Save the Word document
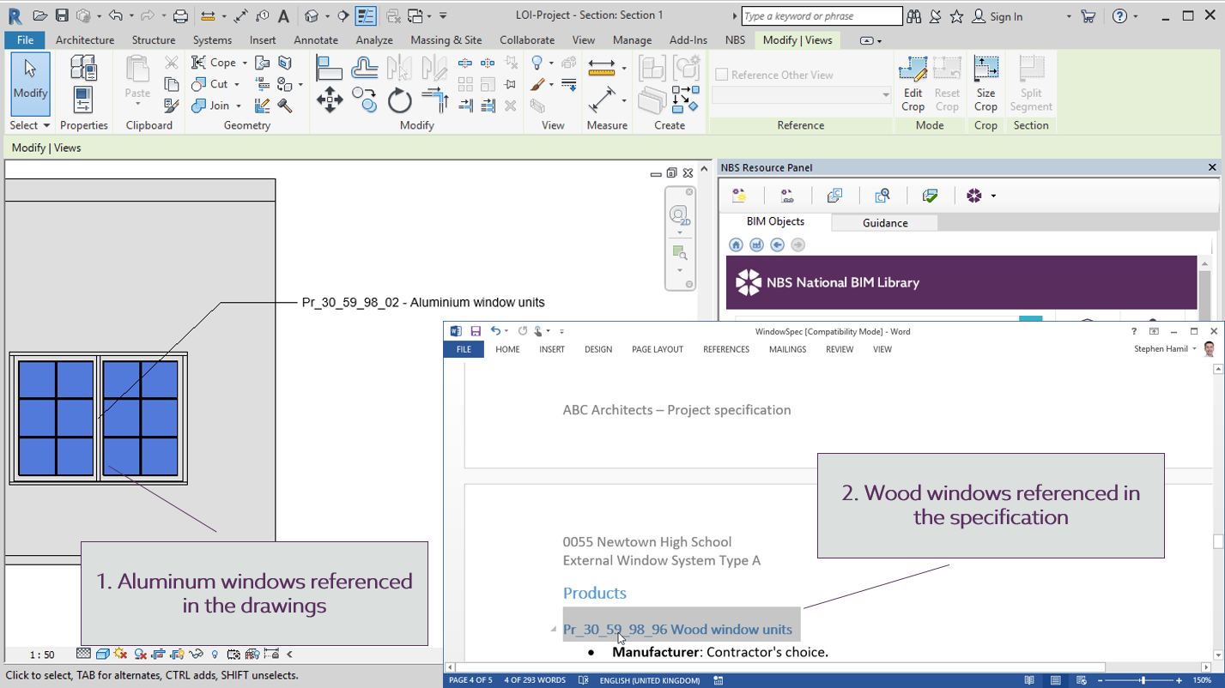 coord(475,331)
